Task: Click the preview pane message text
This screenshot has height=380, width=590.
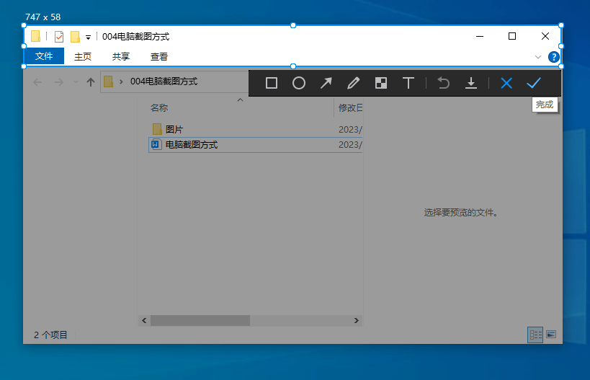Action: pyautogui.click(x=461, y=213)
